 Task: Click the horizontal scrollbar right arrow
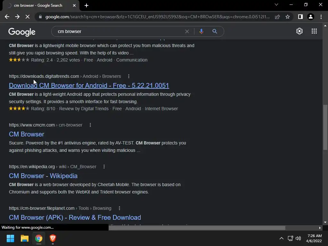tap(320, 228)
